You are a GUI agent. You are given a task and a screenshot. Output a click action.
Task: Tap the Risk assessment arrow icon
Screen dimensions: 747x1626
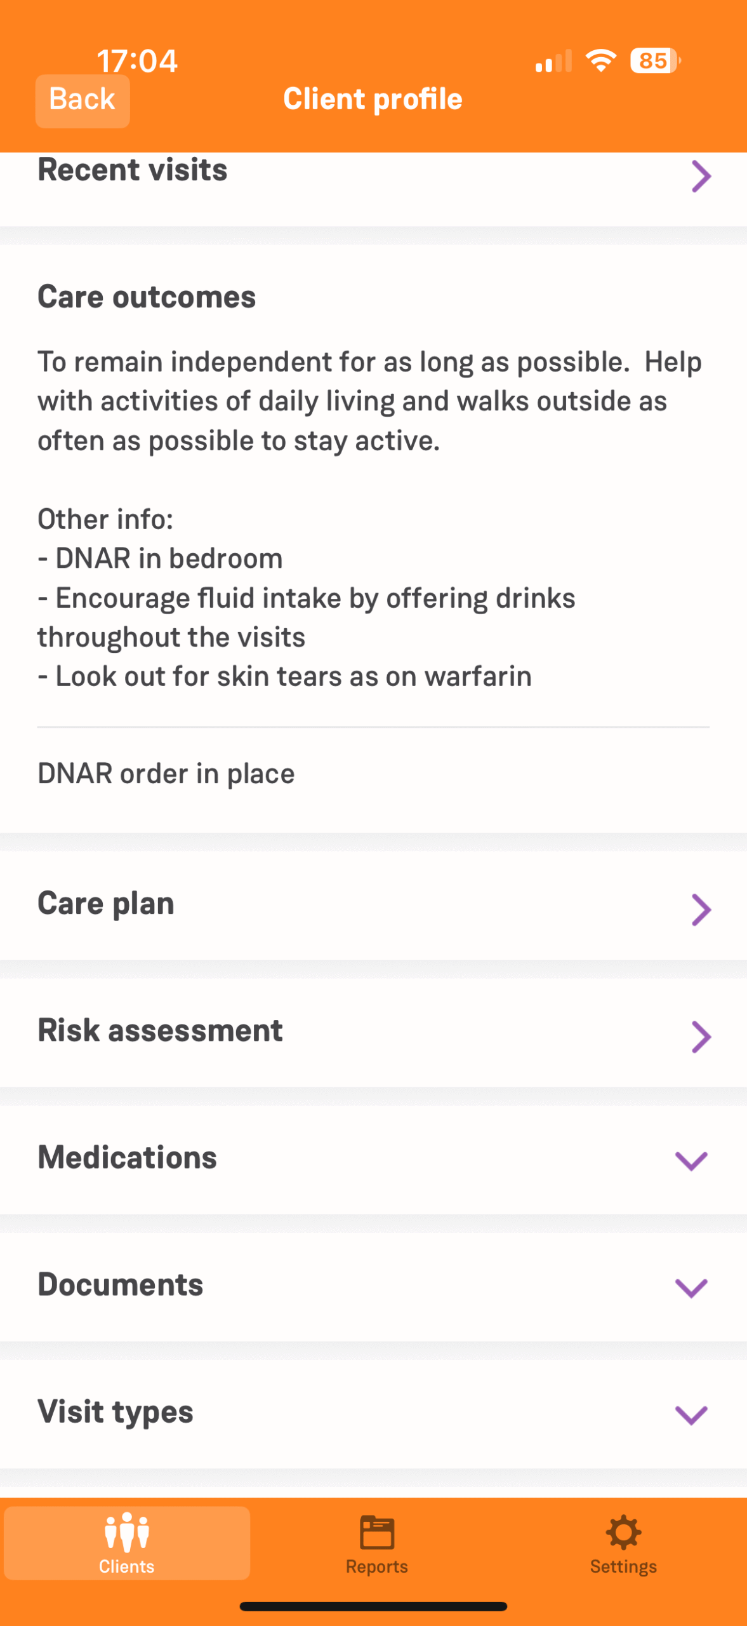701,1037
